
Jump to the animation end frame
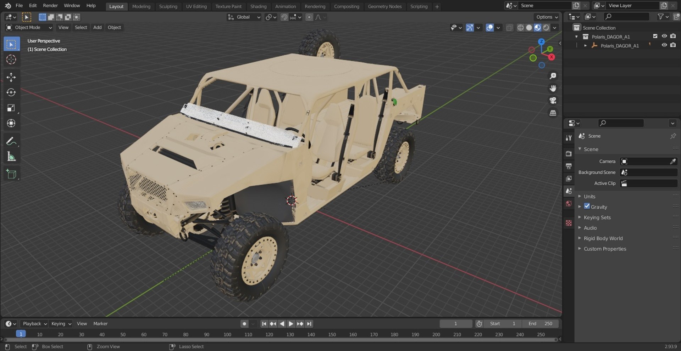click(x=309, y=324)
